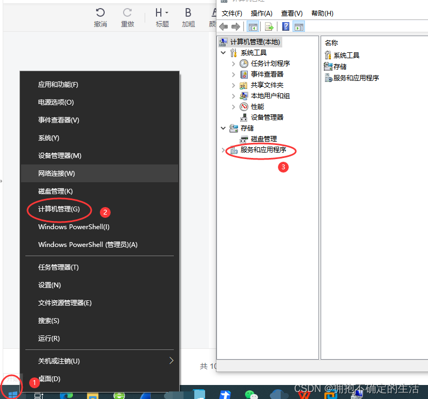
Task: Open the 帮助(H) menu
Action: [322, 13]
